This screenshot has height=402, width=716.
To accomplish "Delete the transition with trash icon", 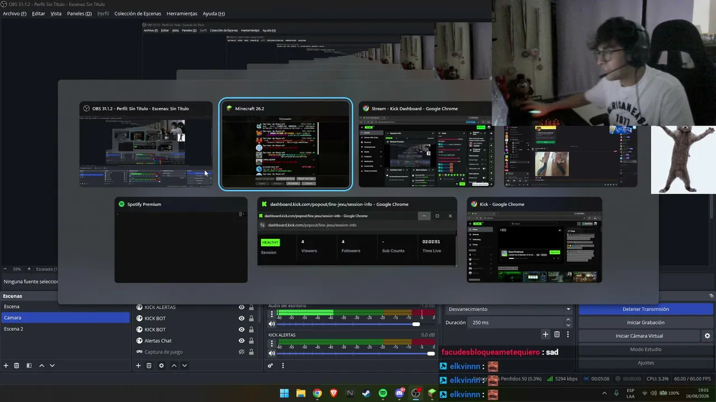I will click(x=557, y=334).
